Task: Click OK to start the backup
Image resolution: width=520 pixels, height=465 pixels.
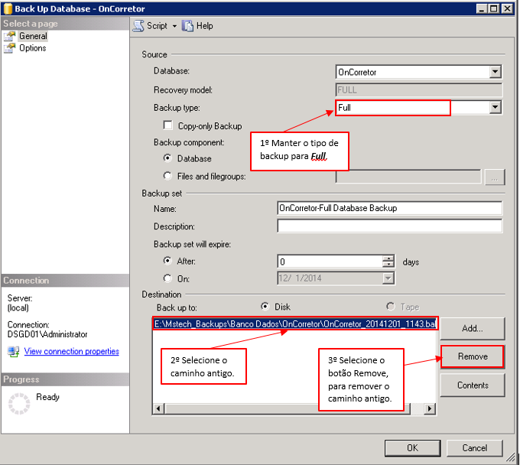Action: (412, 448)
